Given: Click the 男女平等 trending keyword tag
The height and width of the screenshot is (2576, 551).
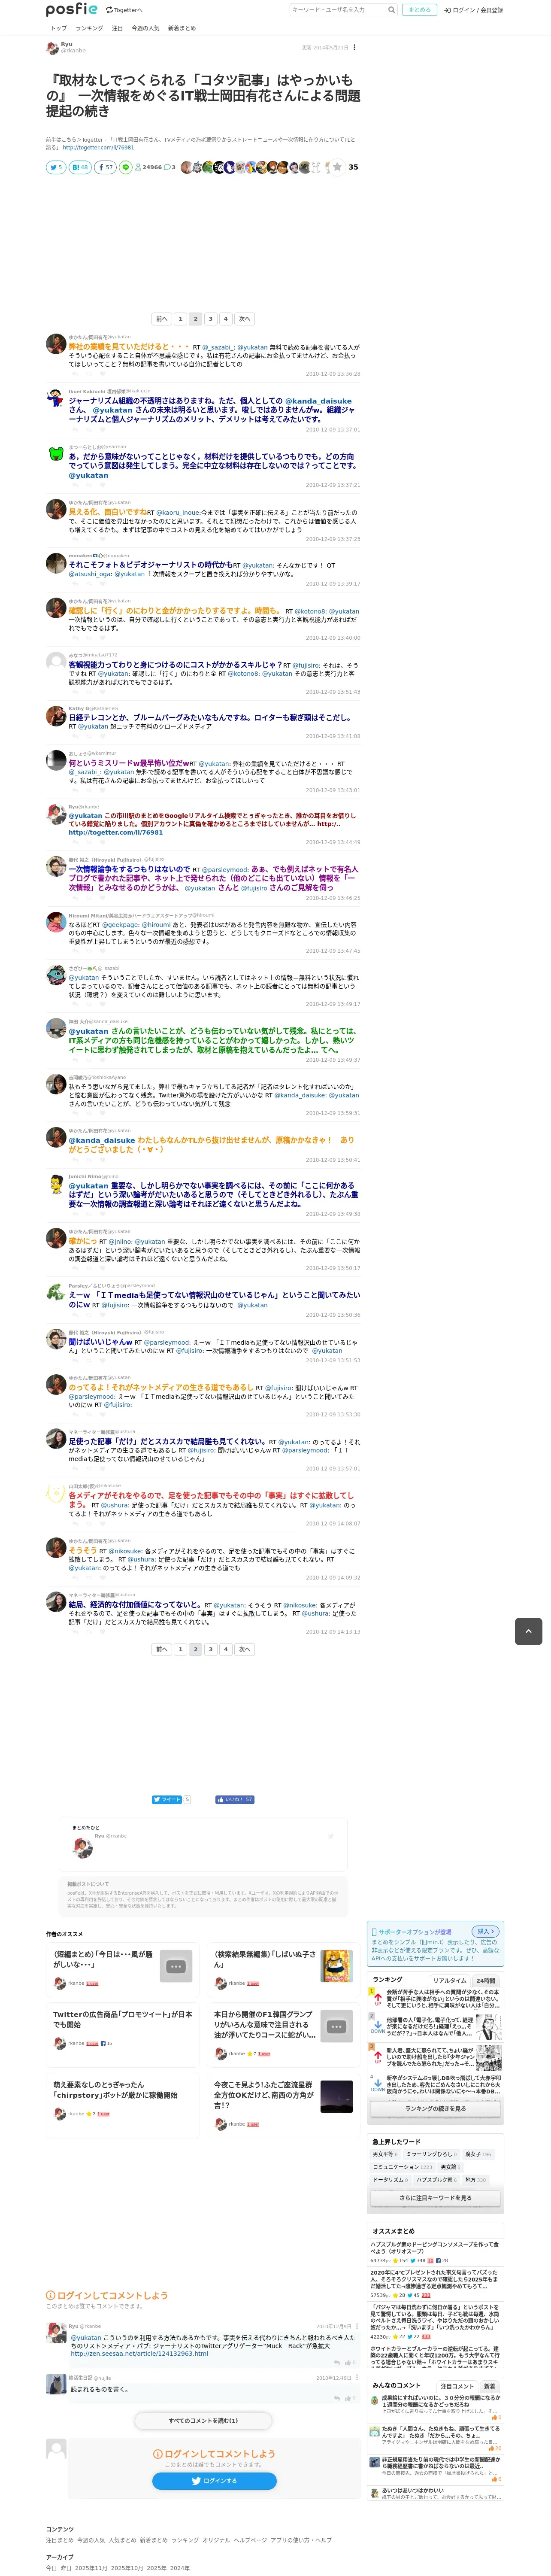Looking at the screenshot, I should click(x=385, y=2154).
